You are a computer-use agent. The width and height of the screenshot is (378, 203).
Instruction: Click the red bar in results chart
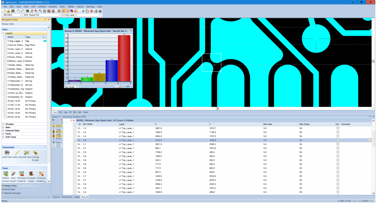tap(124, 58)
